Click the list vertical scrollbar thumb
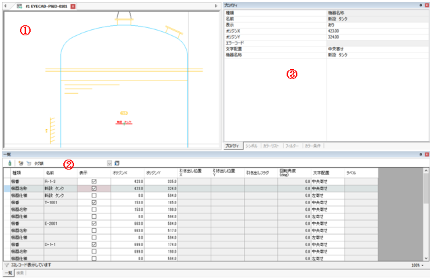432x278 pixels. point(426,188)
